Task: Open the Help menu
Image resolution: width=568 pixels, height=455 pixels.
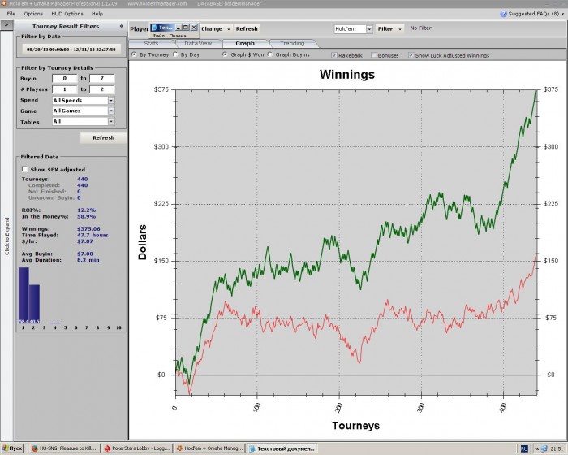Action: coord(97,14)
